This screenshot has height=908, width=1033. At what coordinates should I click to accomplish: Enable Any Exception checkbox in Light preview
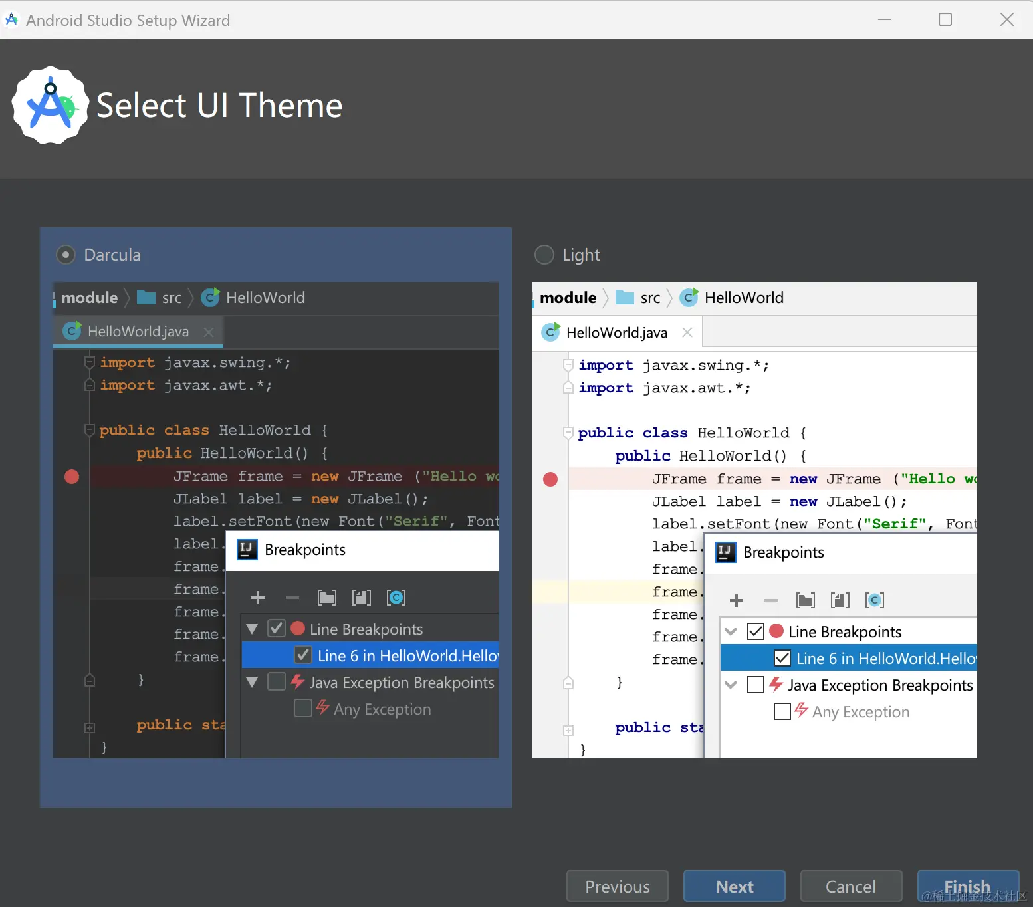(x=782, y=711)
